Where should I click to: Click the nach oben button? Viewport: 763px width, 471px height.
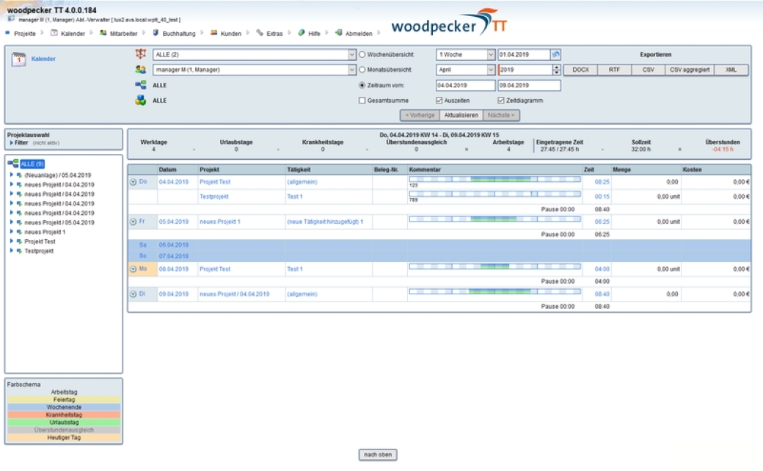(x=378, y=454)
